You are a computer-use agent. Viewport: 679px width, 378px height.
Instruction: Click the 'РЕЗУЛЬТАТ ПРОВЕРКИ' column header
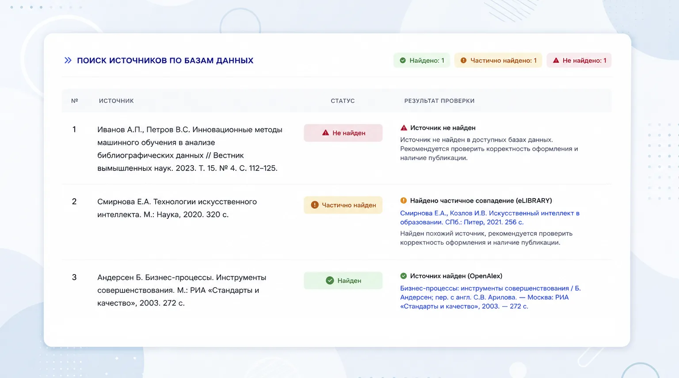439,101
